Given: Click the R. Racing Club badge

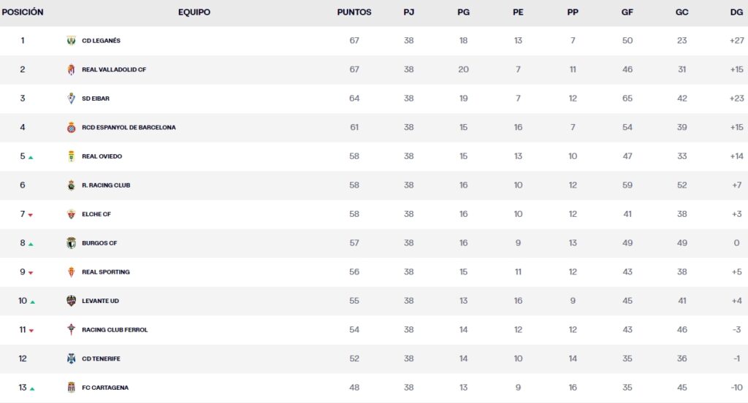Looking at the screenshot, I should pos(71,185).
